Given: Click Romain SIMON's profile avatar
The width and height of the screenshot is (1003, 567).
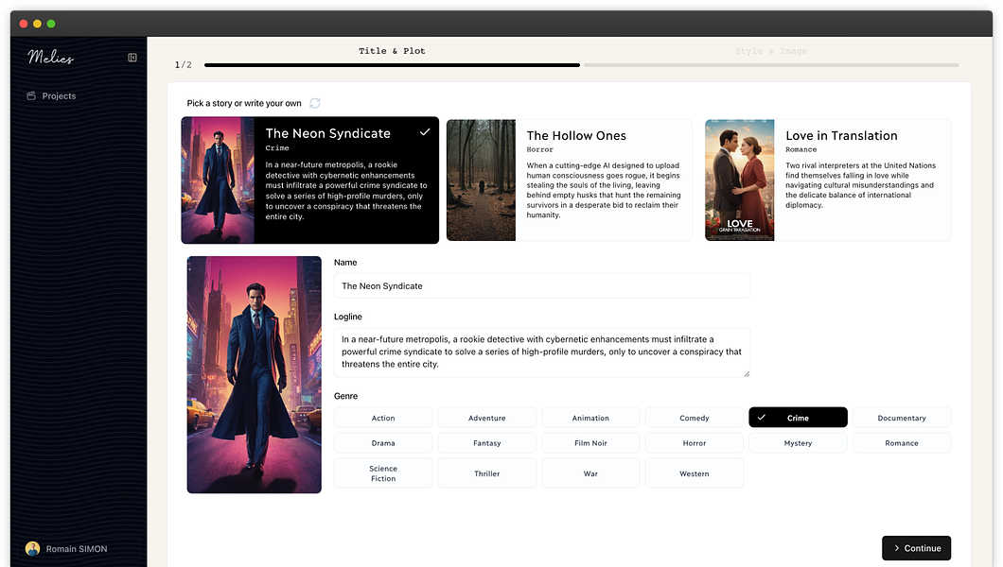Looking at the screenshot, I should coord(32,548).
